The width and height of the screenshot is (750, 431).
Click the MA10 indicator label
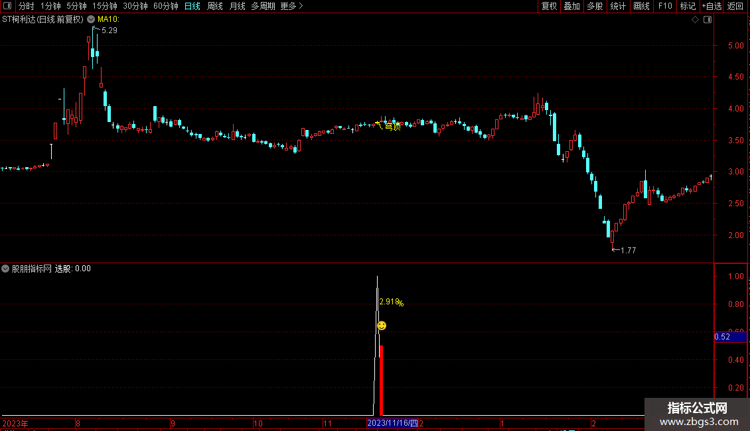109,19
